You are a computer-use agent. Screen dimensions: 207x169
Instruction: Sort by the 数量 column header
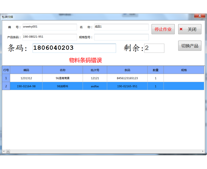point(155,70)
